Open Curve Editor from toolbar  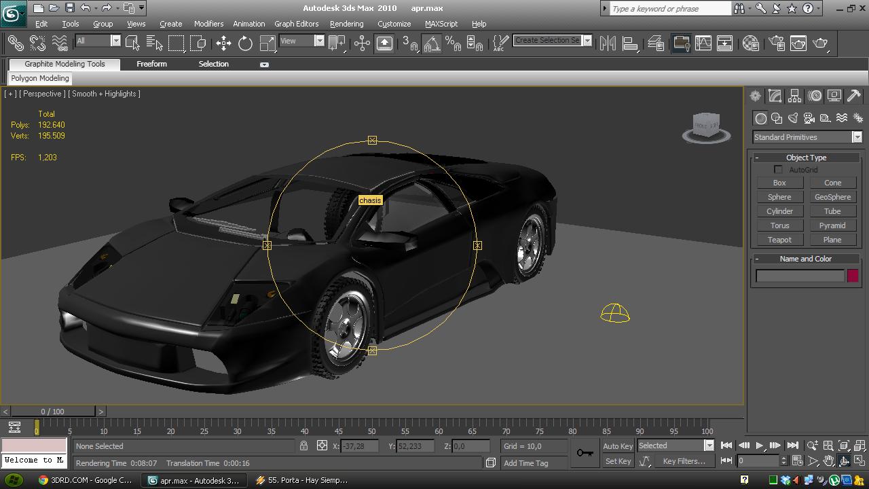pos(703,43)
